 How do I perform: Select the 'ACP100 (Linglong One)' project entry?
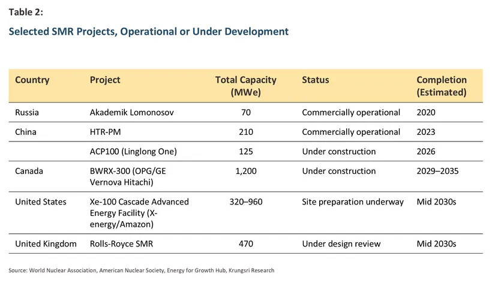tap(133, 151)
